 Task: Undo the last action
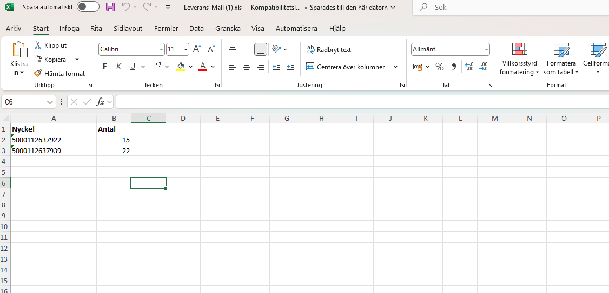[125, 7]
